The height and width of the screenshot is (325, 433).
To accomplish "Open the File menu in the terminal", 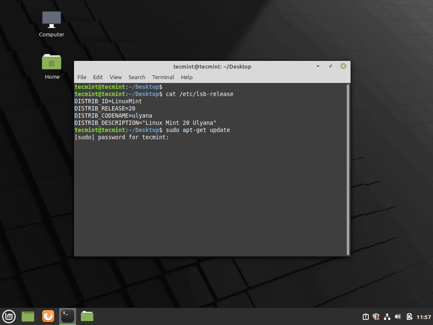I will tap(82, 77).
